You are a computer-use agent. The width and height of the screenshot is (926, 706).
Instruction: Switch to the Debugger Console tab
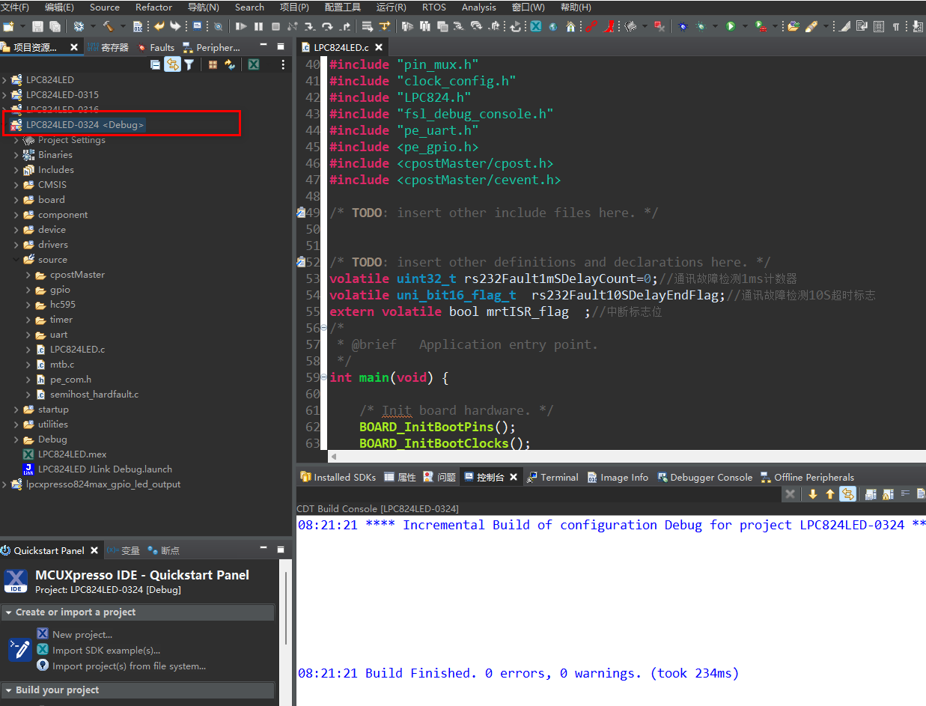click(x=704, y=477)
